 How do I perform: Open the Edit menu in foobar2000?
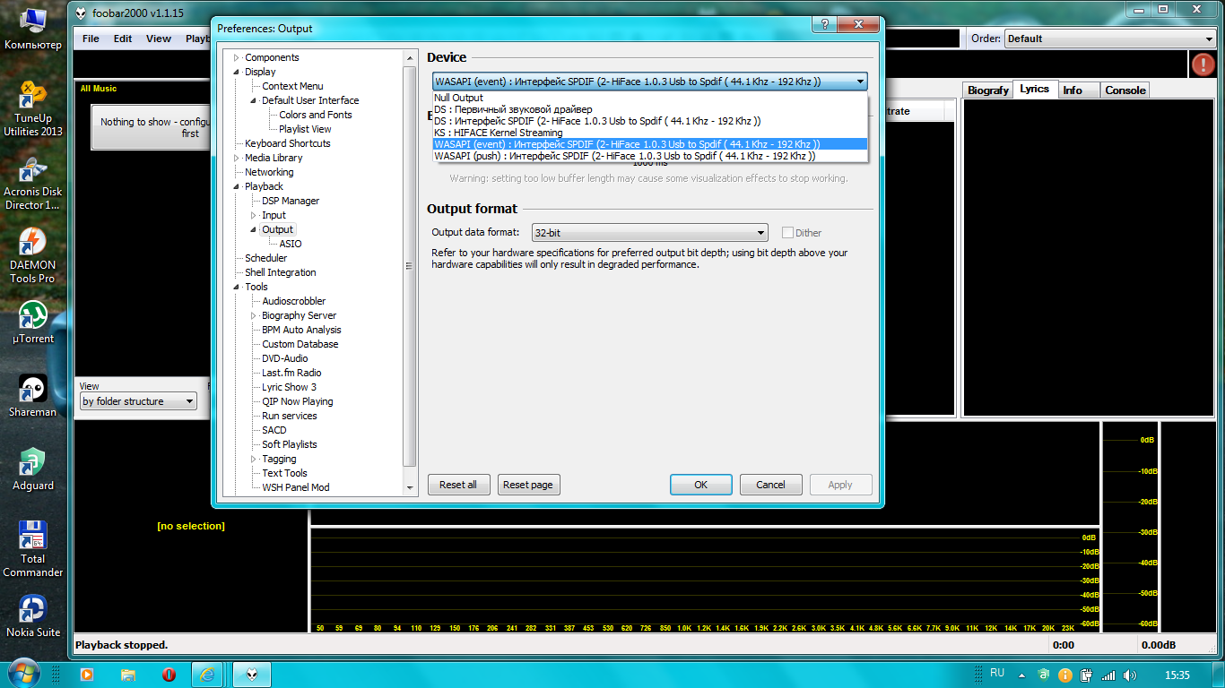123,39
